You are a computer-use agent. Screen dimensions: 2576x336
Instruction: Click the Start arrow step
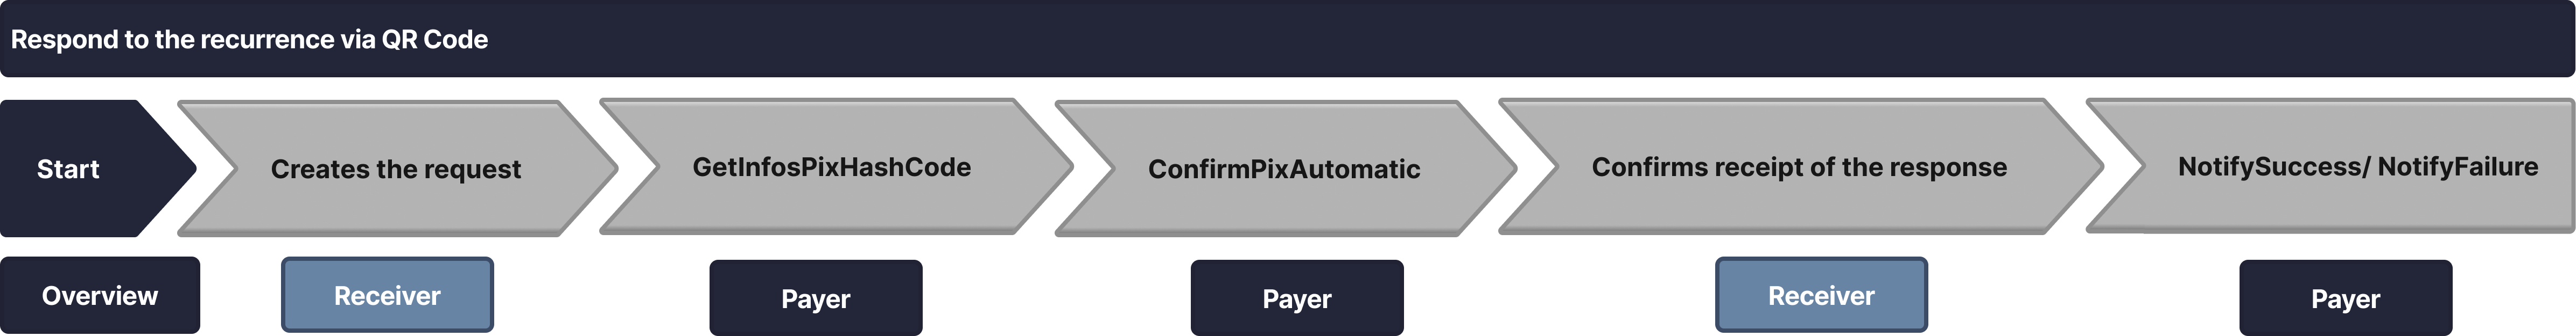point(95,169)
